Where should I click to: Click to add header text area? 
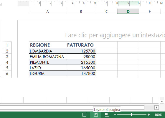[x=115, y=35]
